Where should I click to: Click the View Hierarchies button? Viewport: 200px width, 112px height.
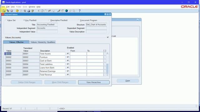(x=94, y=82)
